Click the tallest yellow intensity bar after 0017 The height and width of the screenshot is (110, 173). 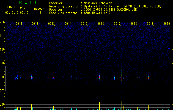[x=122, y=105]
